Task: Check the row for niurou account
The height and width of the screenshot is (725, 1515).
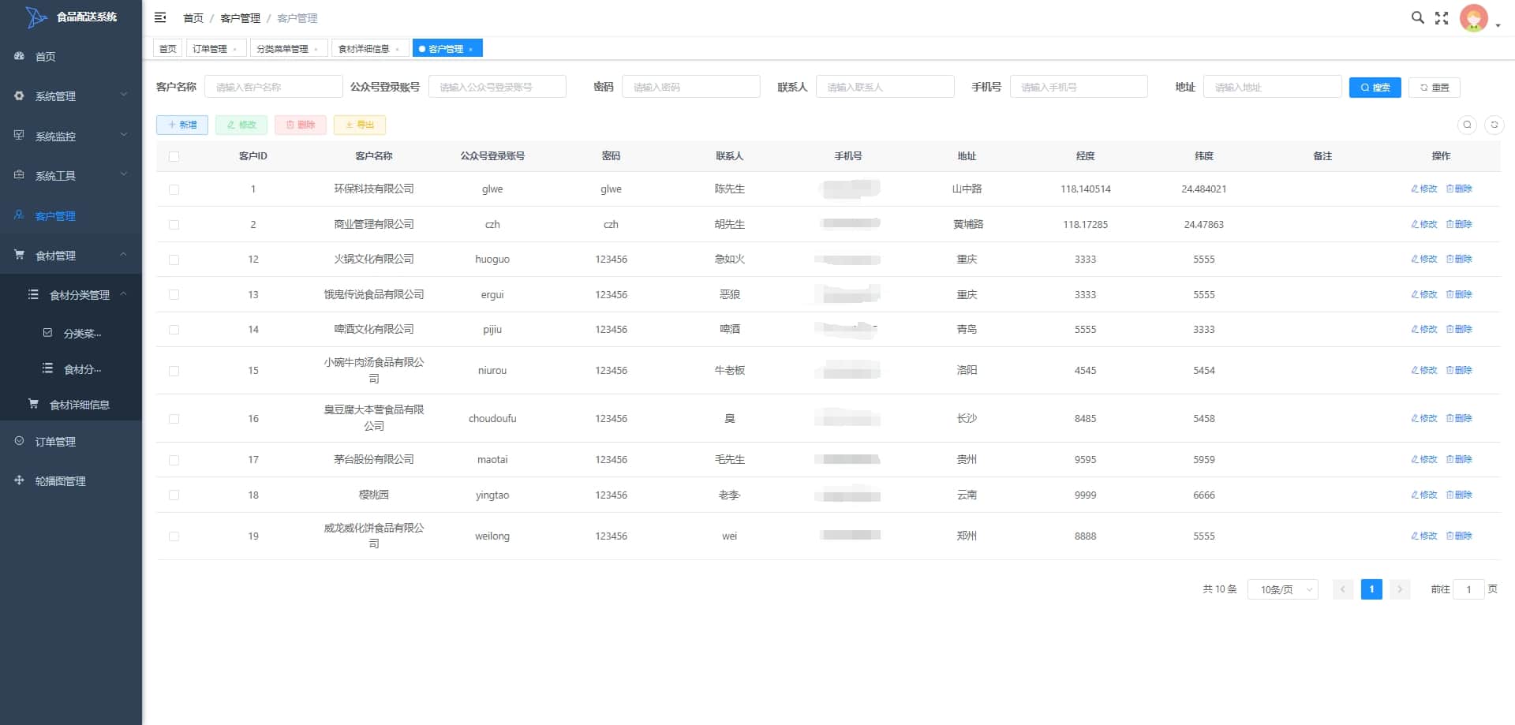Action: [x=174, y=371]
